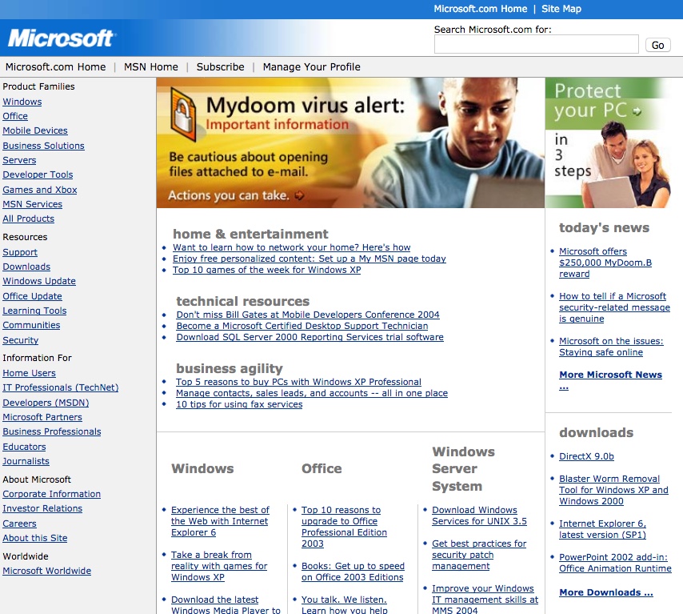Open Security link in sidebar

(21, 340)
